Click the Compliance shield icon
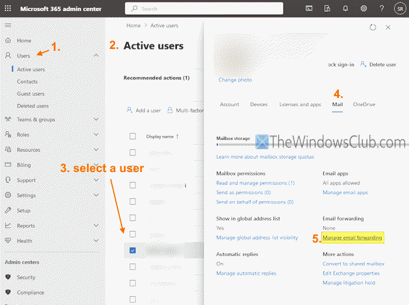The image size is (409, 305). [8, 292]
